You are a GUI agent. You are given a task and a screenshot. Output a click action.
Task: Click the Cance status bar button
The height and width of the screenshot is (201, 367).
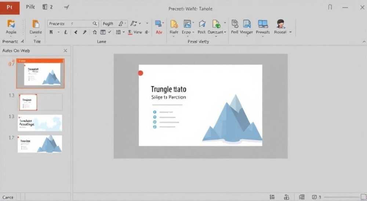[8, 197]
